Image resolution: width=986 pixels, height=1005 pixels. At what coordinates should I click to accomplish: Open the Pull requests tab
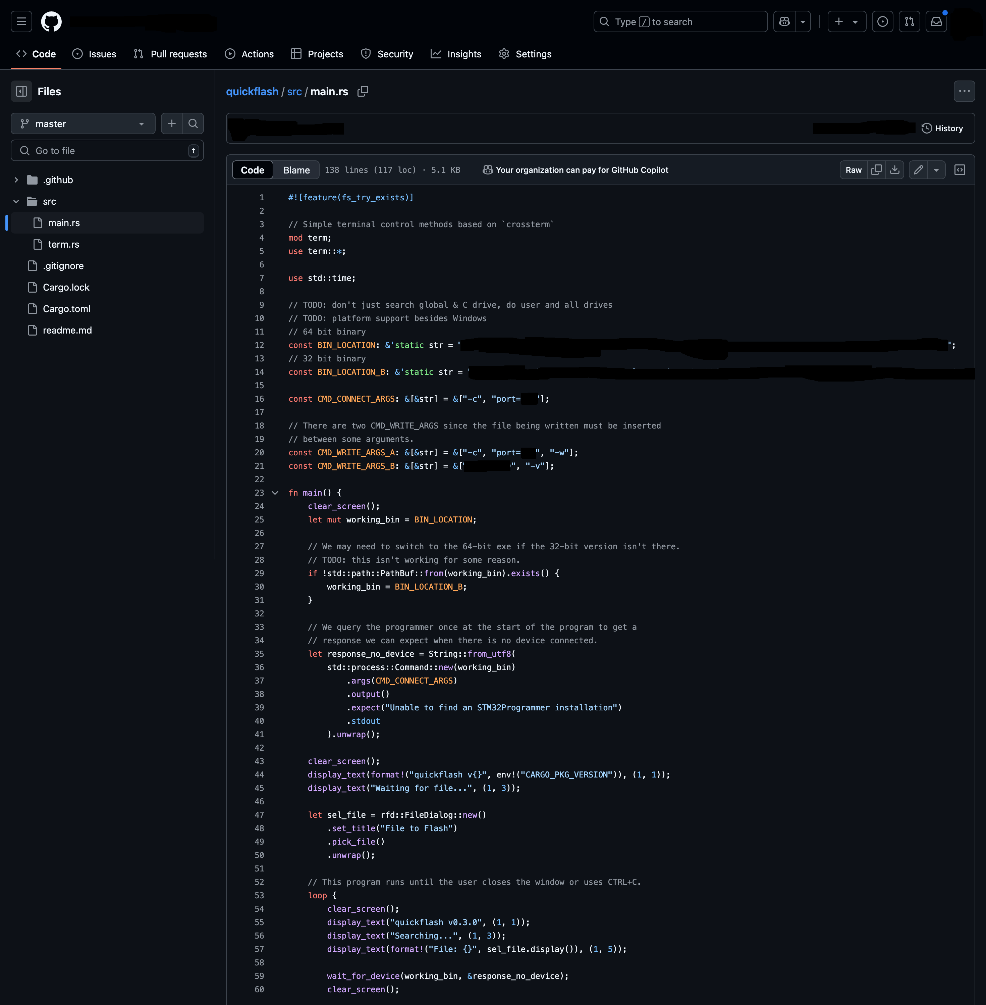point(170,54)
